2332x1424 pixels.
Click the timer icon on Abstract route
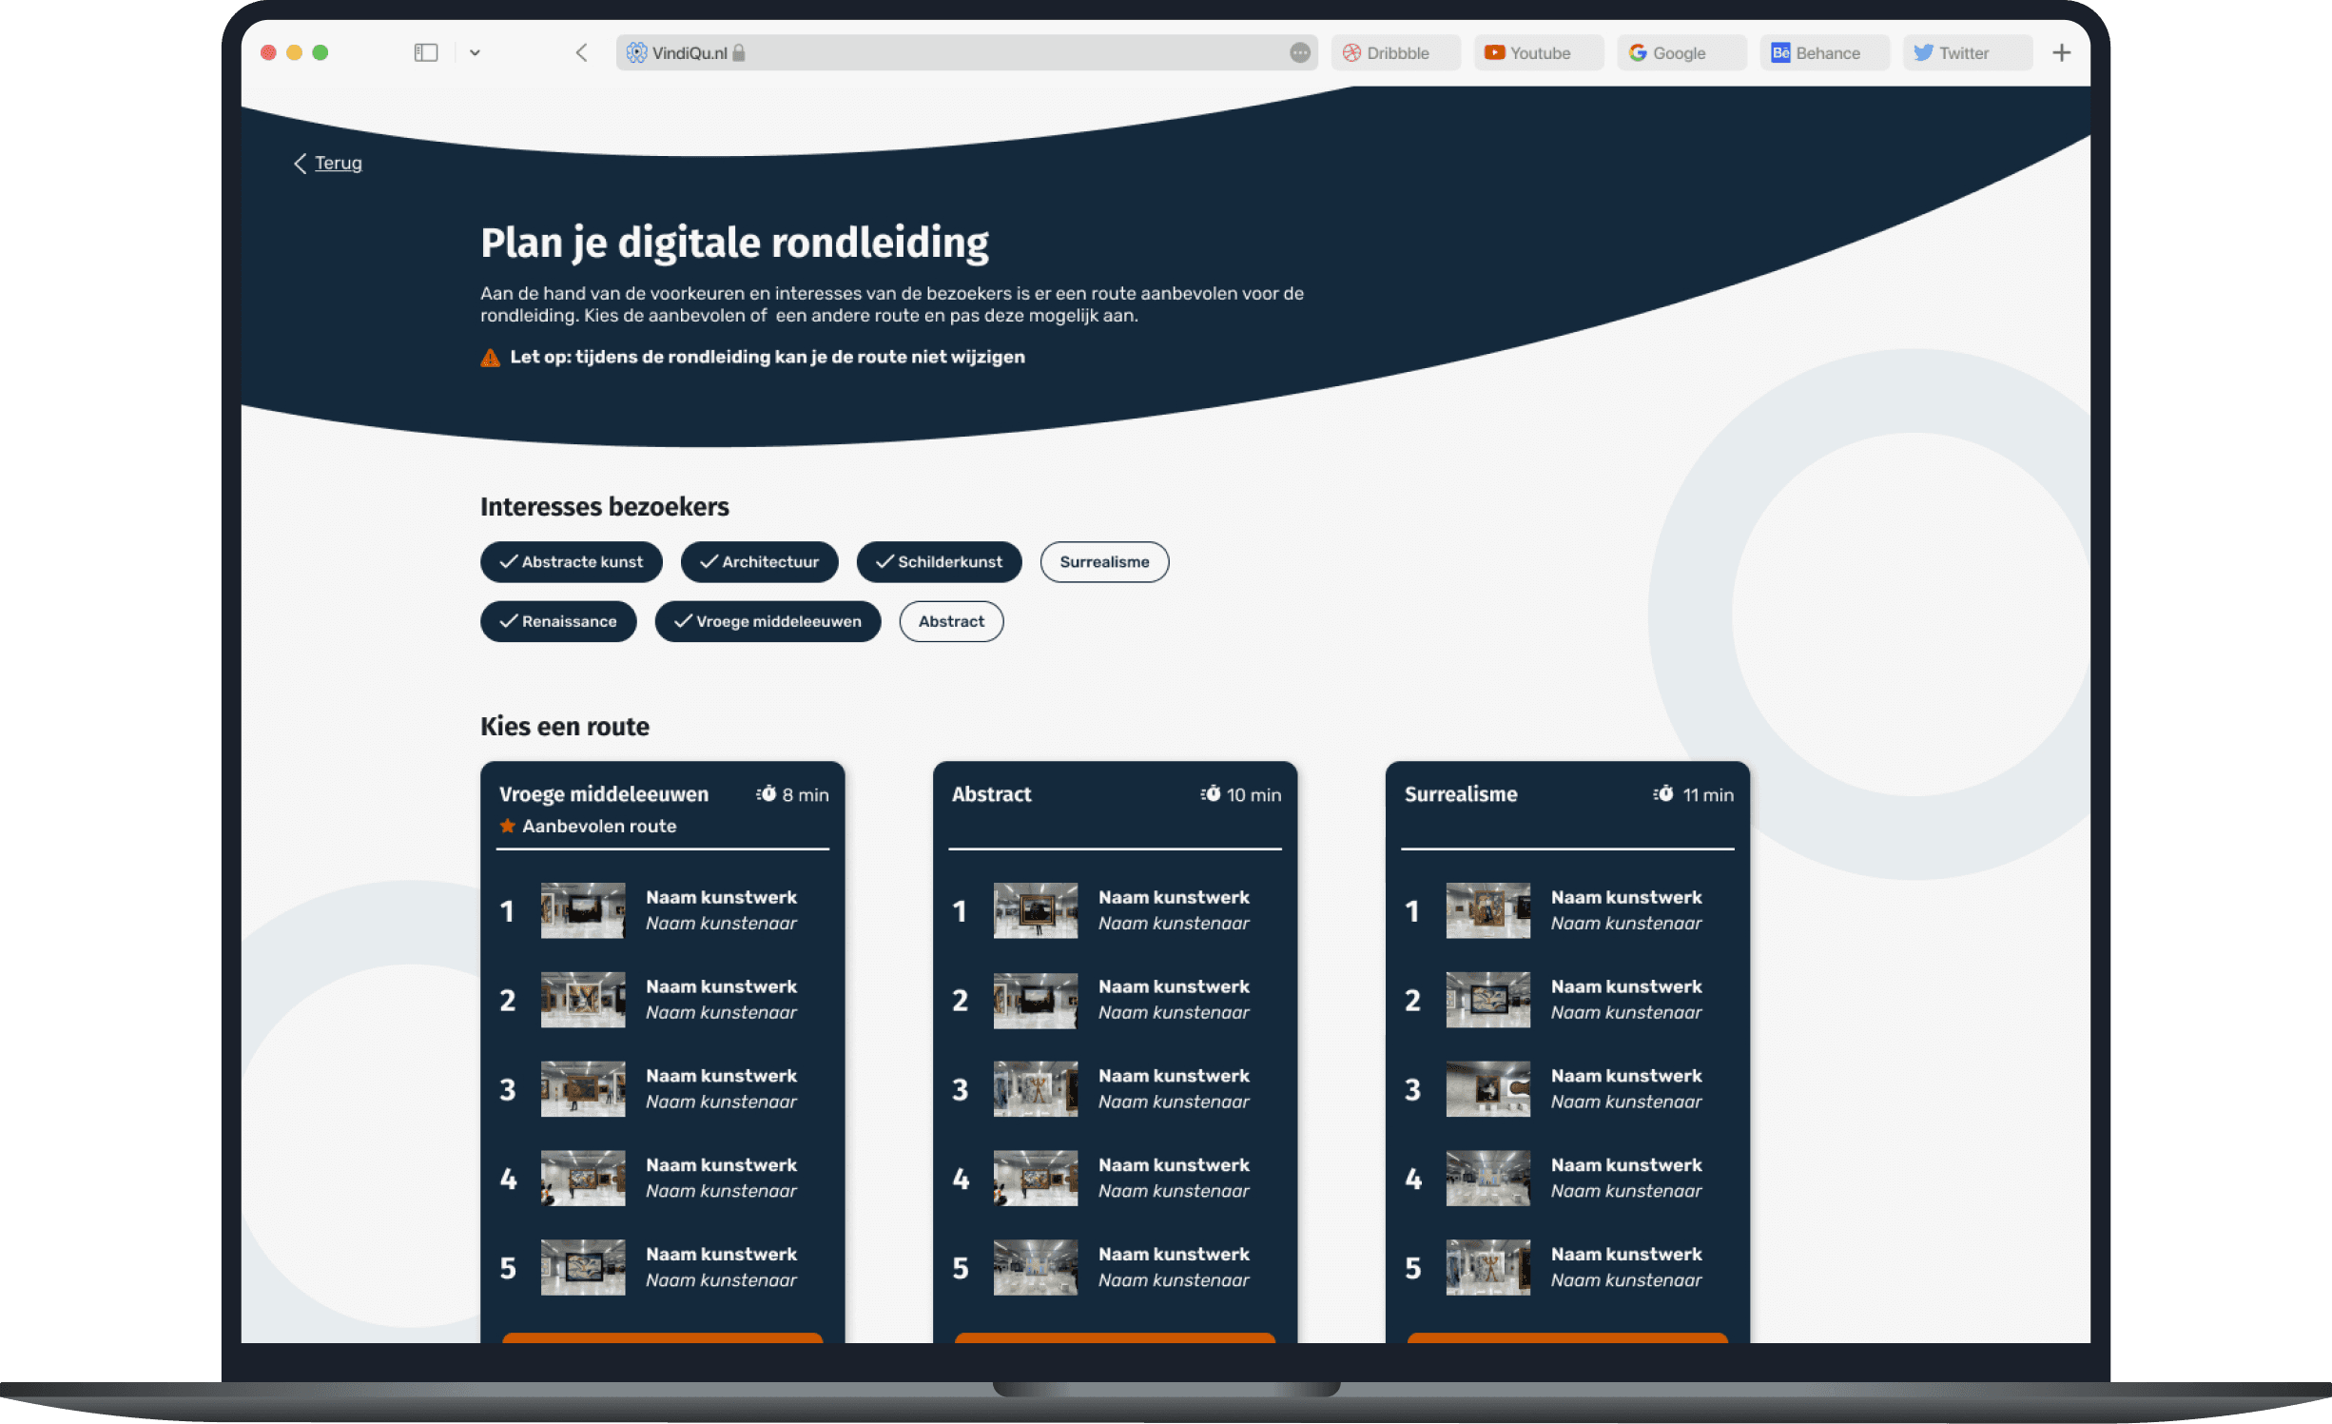1210,794
